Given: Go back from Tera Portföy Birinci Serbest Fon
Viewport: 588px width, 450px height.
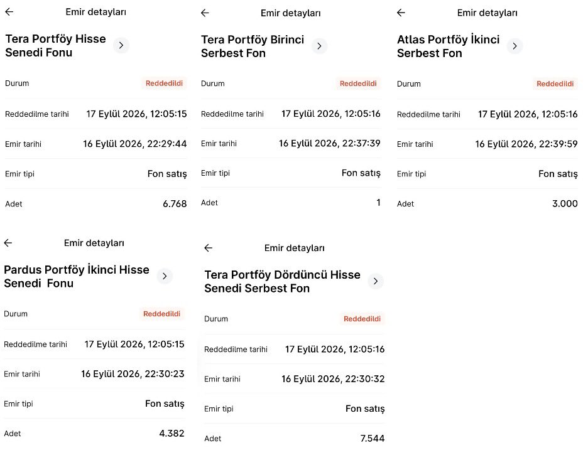Looking at the screenshot, I should tap(205, 13).
